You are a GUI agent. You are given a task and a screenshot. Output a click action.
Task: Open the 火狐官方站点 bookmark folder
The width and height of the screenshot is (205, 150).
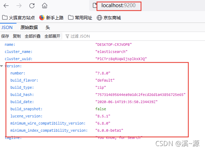point(19,18)
